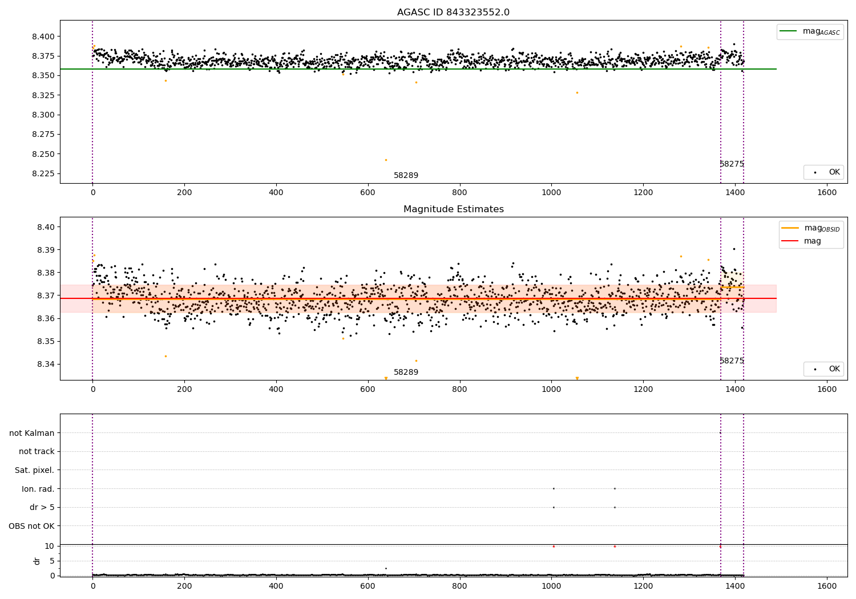The width and height of the screenshot is (856, 599).
Task: Click the '58289' label in the middle plot
Action: coord(406,373)
